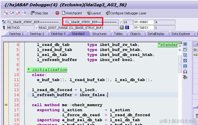Click the first CL_IBASE_STRUC_BUF program field
This screenshot has height=125, width=198.
(x=34, y=22)
